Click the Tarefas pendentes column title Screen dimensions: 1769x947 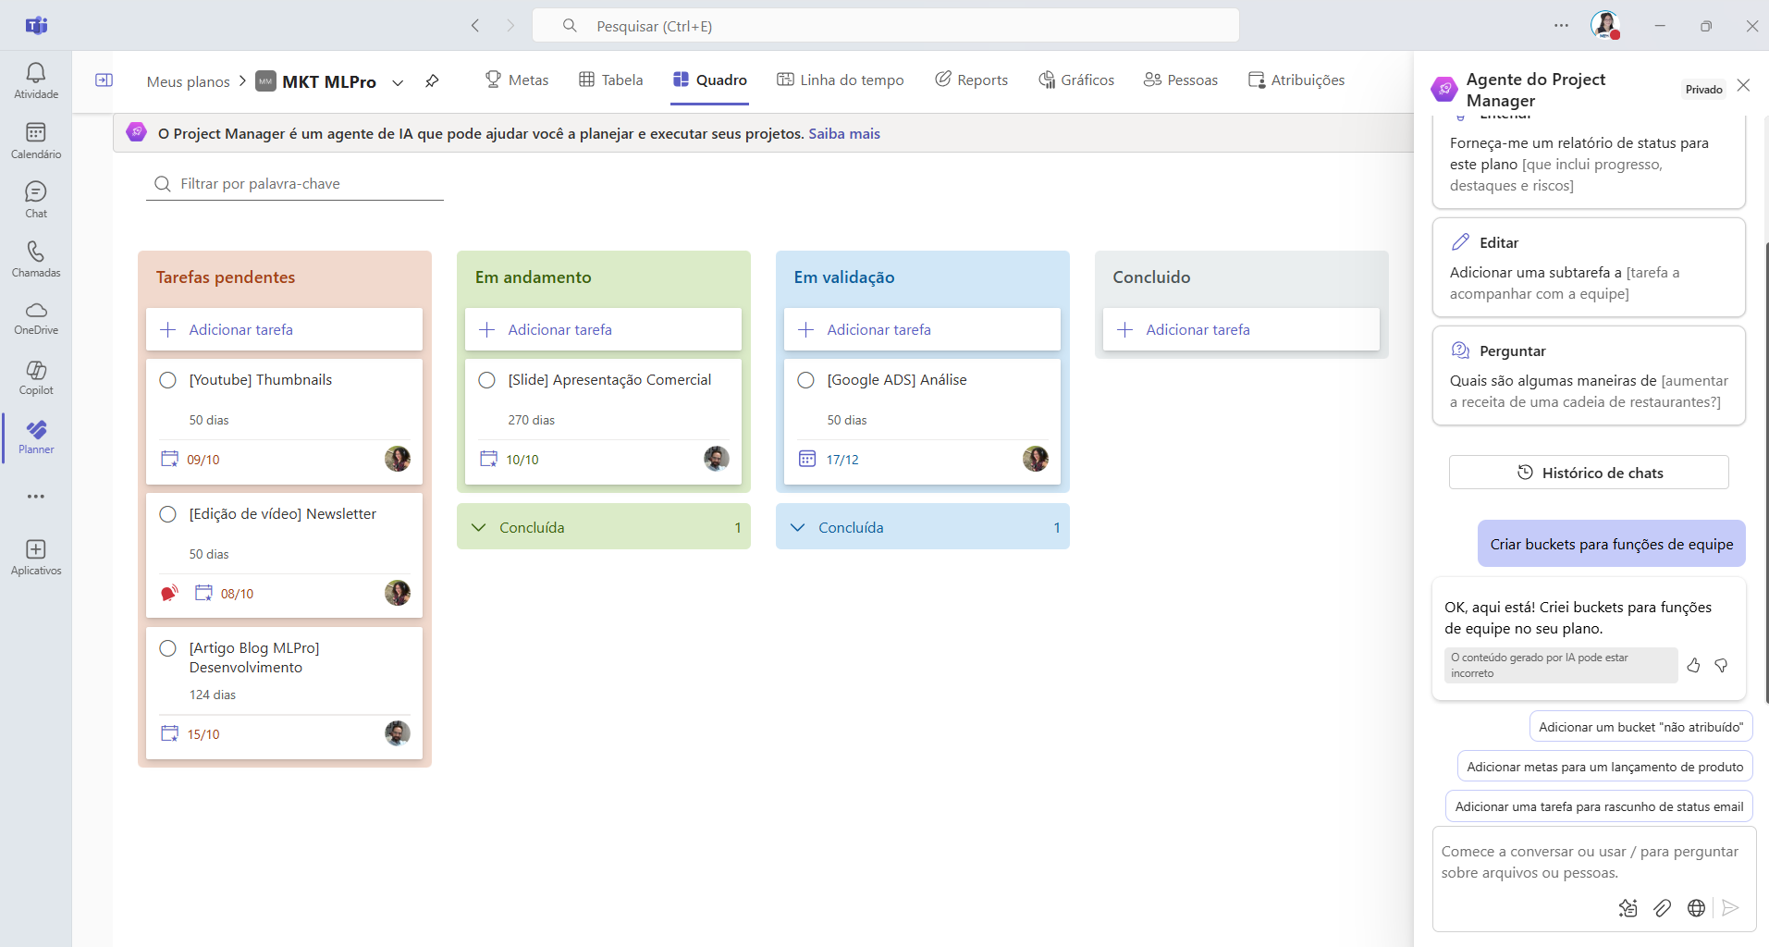[x=226, y=277]
